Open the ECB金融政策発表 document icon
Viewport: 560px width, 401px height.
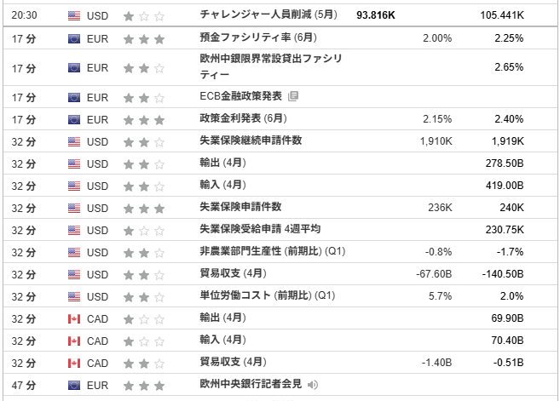click(x=293, y=96)
